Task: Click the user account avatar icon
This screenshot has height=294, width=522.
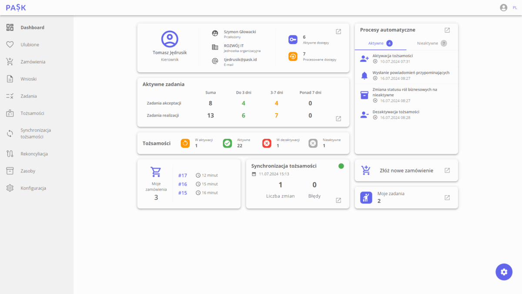Action: coord(504,7)
